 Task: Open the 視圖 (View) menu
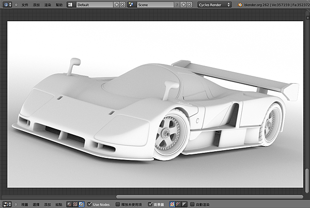[25, 204]
